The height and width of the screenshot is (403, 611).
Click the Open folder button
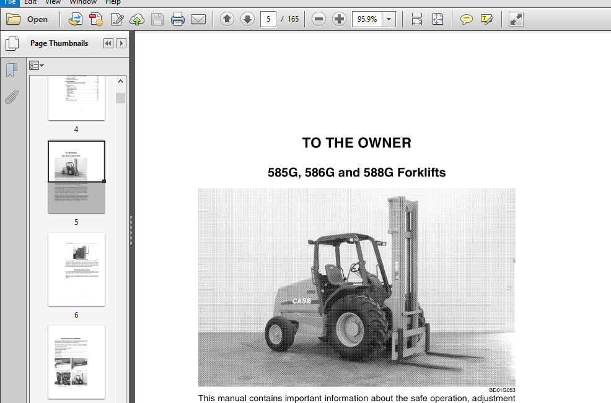(x=27, y=19)
